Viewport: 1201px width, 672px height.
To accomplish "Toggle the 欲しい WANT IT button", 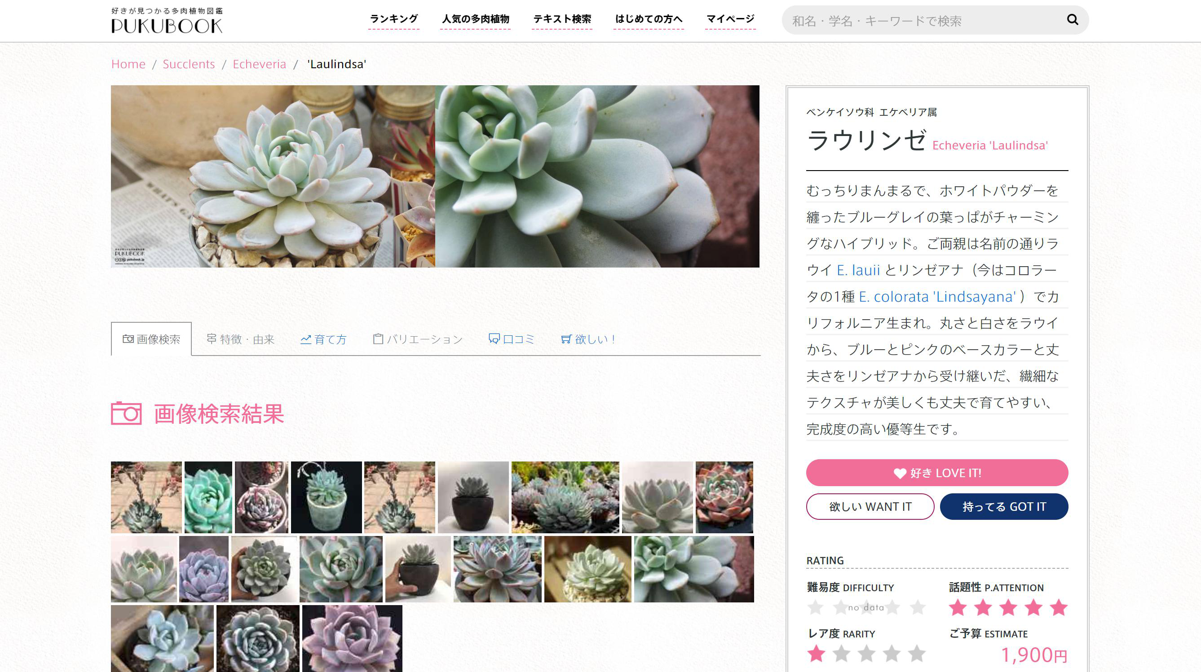I will point(870,506).
